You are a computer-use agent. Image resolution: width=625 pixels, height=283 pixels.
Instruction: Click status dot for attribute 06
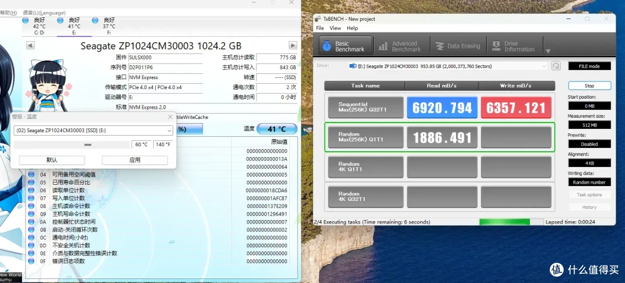pyautogui.click(x=31, y=190)
